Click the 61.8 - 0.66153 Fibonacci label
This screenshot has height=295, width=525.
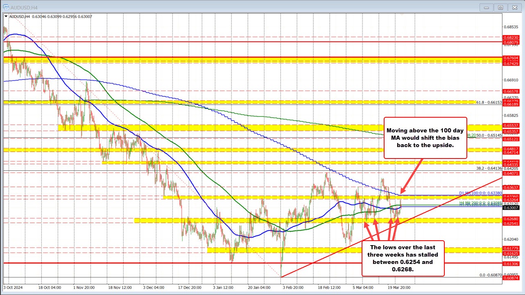point(489,102)
